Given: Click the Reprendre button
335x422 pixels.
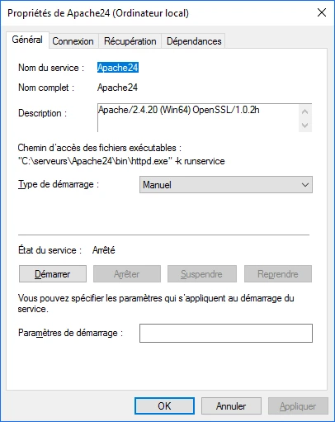Looking at the screenshot, I should coord(278,274).
